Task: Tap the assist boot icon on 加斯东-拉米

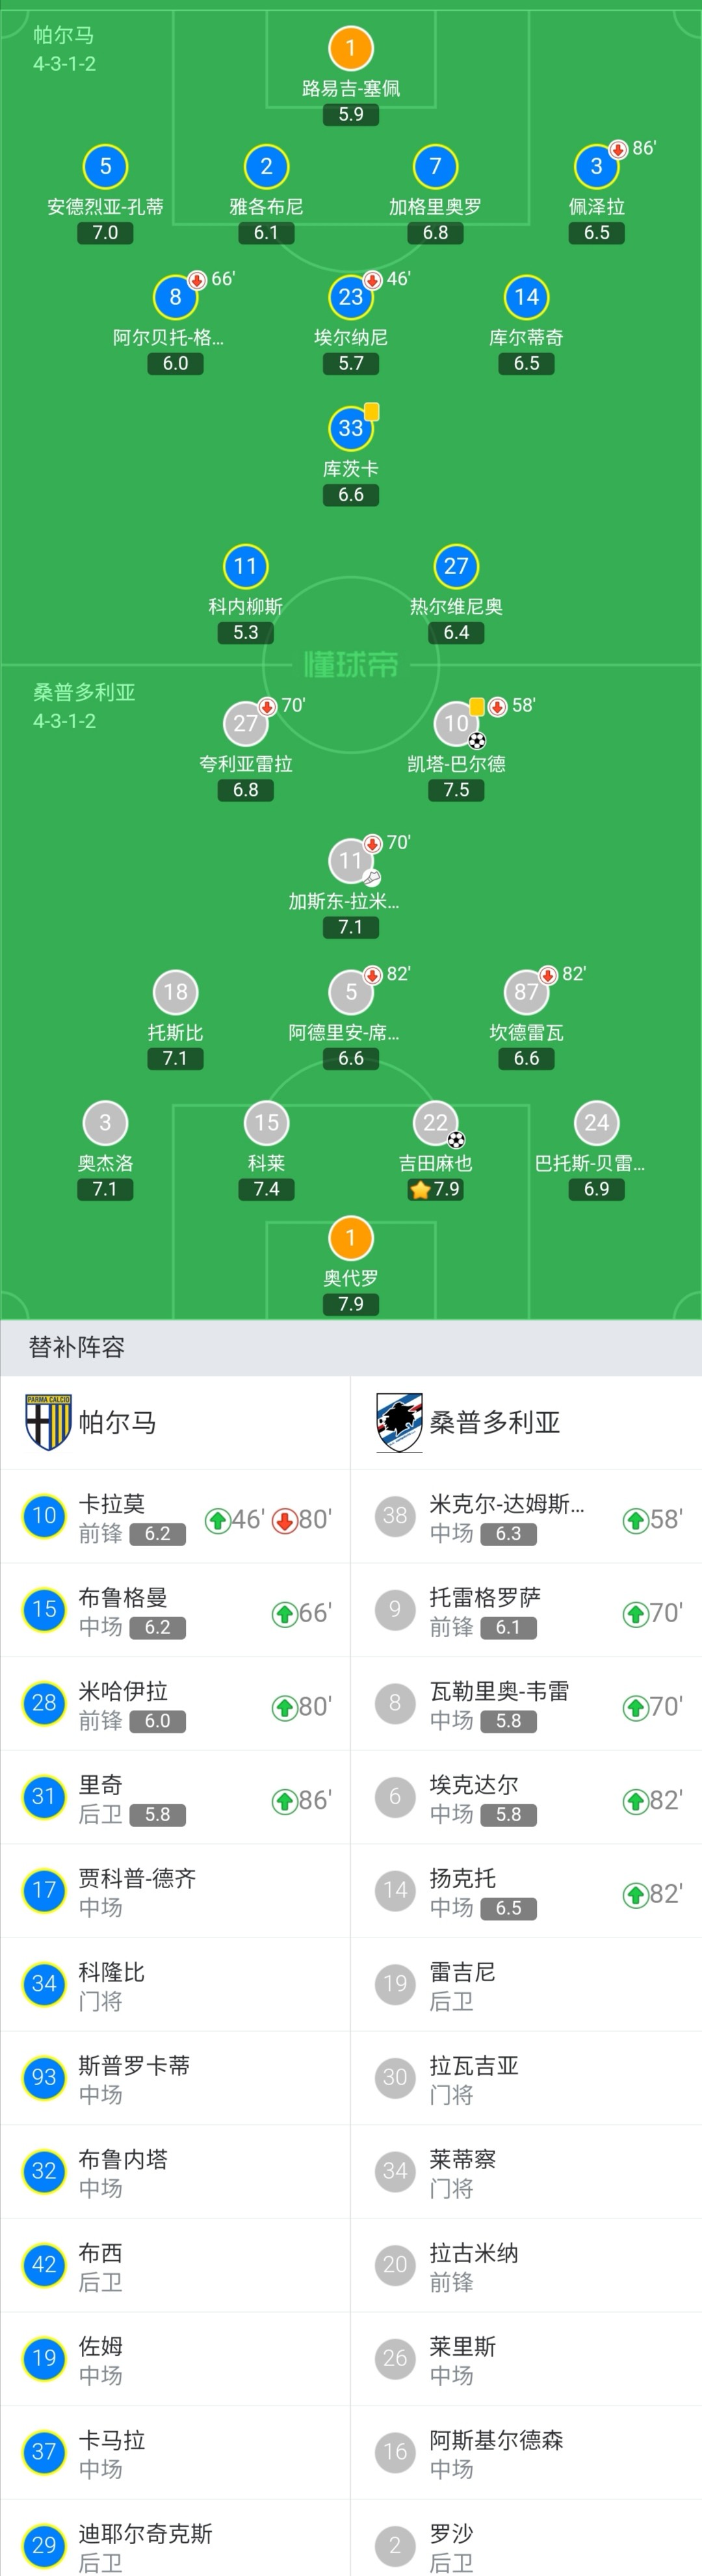Action: click(372, 878)
